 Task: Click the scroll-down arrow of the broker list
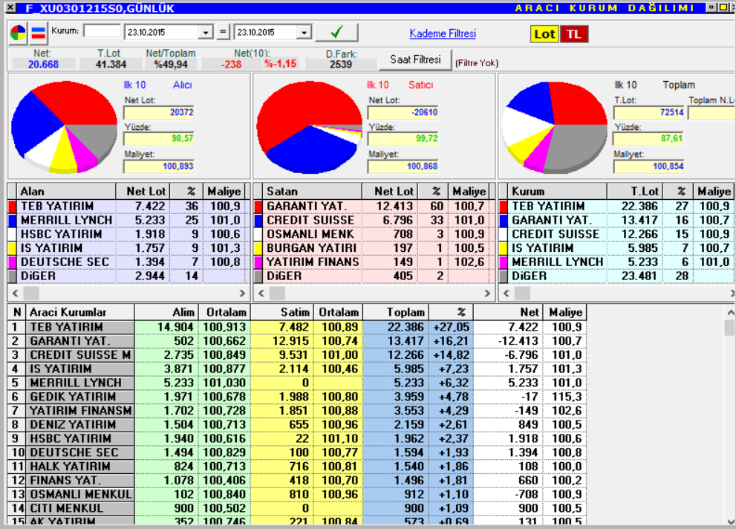(730, 521)
